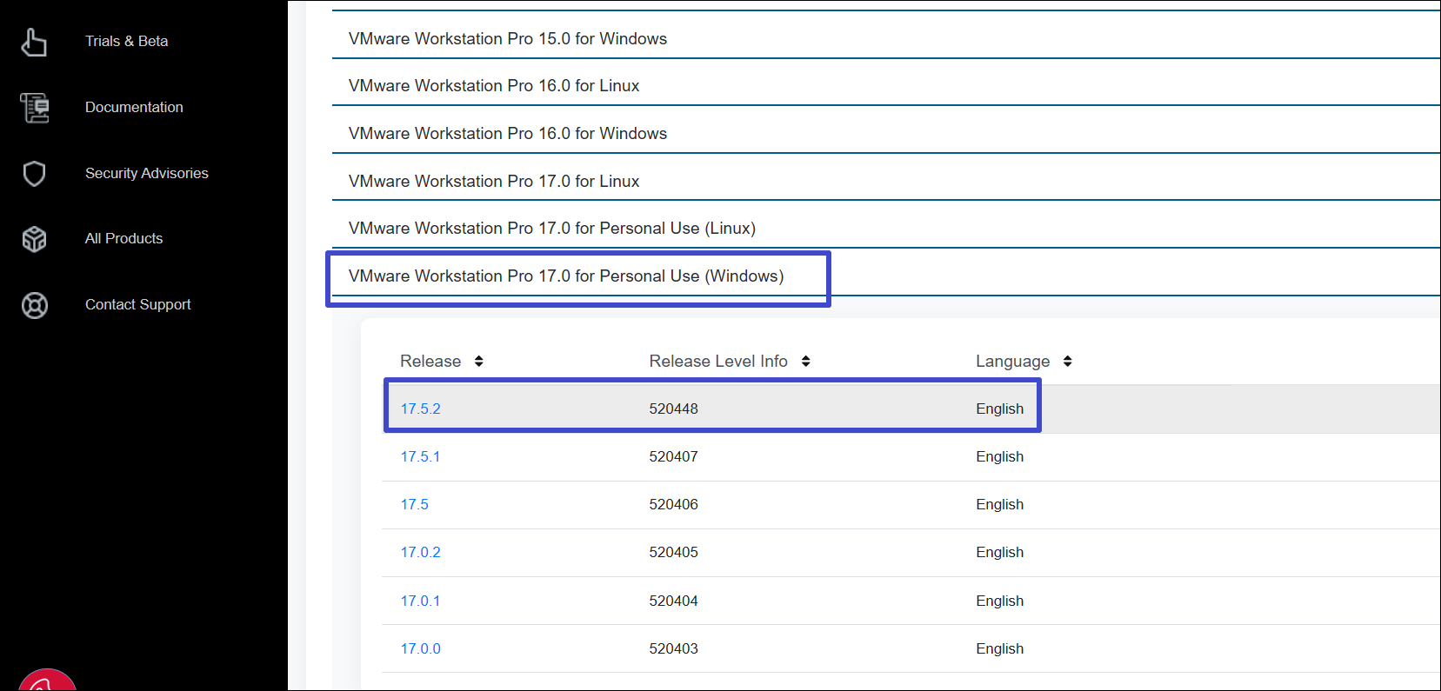
Task: Sort the table by Language column
Action: (1067, 362)
